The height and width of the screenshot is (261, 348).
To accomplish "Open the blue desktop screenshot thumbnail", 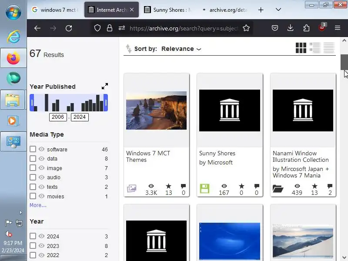I will 230,241.
